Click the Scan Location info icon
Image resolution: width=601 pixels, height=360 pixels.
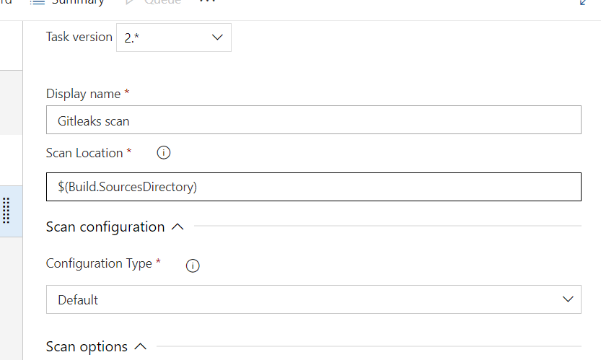[x=164, y=153]
